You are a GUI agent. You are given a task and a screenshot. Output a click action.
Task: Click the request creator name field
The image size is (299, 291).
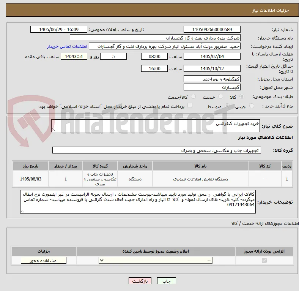[165, 46]
